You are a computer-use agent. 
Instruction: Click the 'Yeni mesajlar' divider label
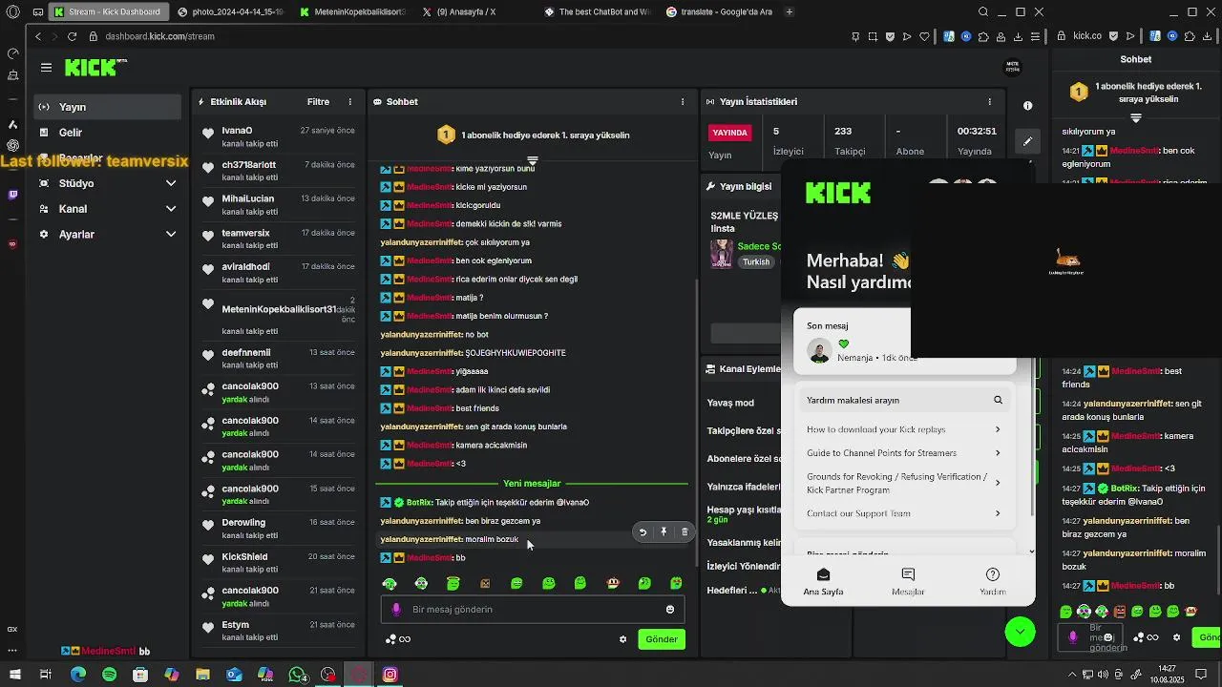532,484
